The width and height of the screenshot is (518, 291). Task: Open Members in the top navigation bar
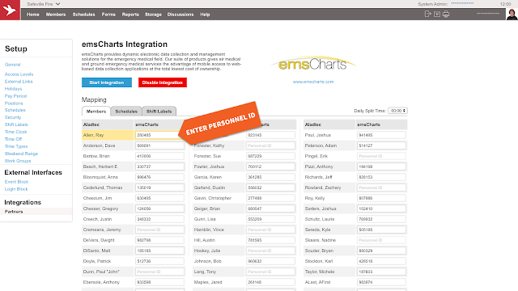pos(56,15)
